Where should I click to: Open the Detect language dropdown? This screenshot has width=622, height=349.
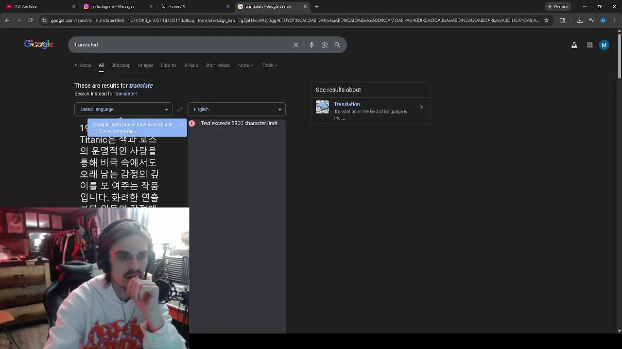click(123, 109)
